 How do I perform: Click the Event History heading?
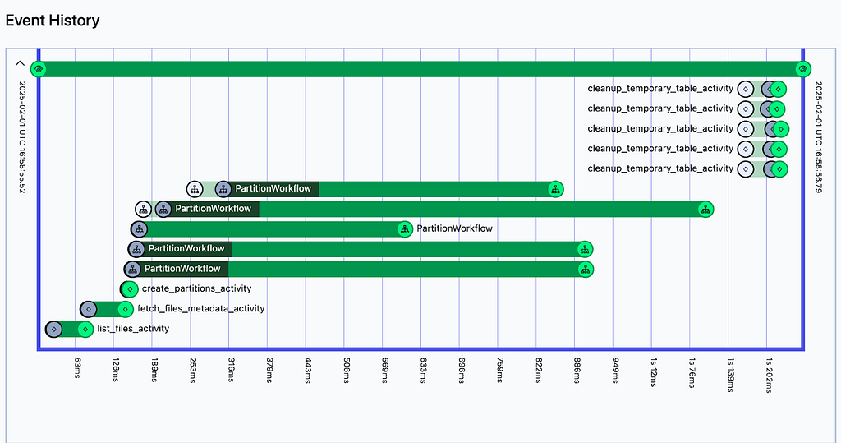point(53,21)
